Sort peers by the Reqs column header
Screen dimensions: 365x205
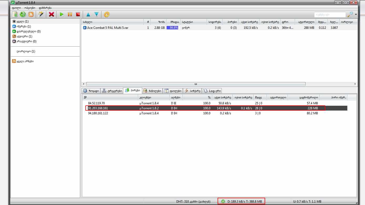[260, 98]
